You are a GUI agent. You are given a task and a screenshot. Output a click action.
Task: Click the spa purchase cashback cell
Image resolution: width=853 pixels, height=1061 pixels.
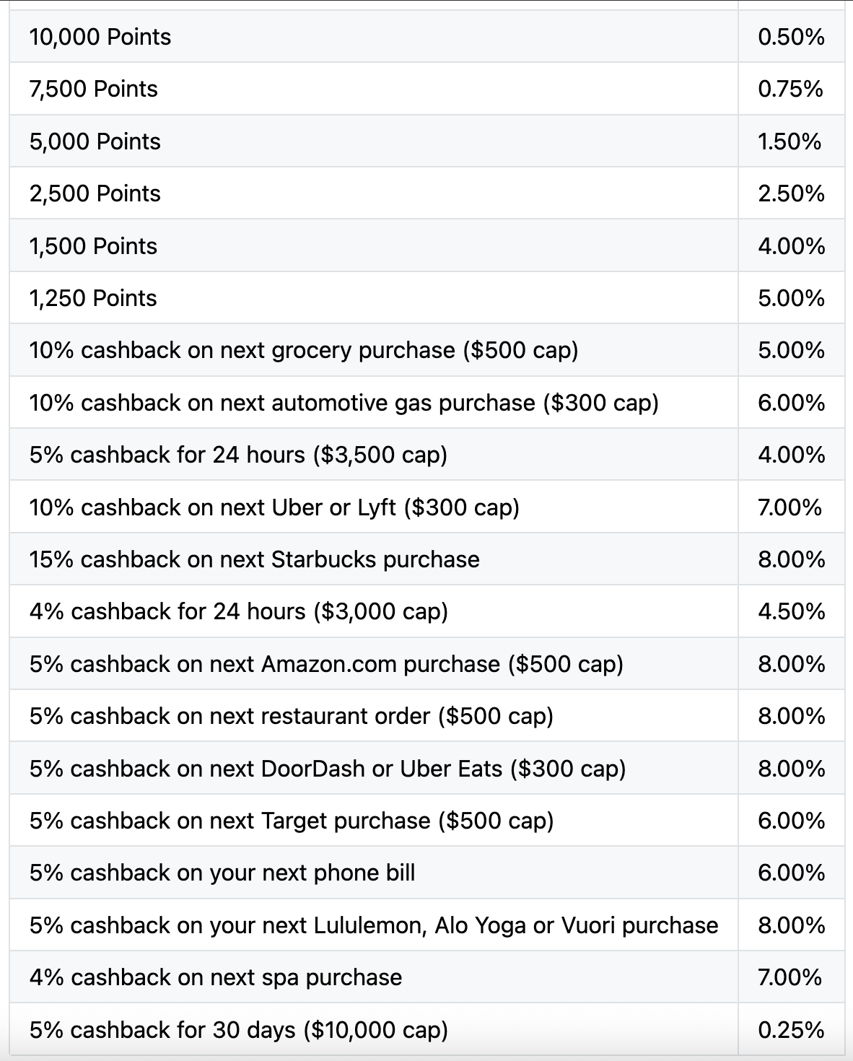[216, 977]
